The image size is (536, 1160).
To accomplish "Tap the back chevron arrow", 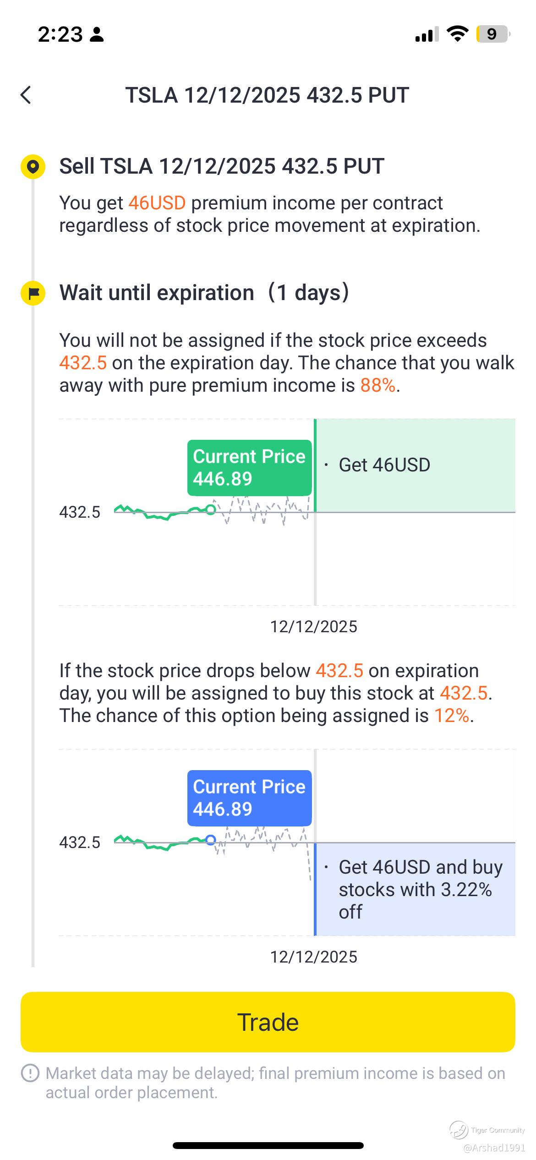I will pyautogui.click(x=26, y=95).
